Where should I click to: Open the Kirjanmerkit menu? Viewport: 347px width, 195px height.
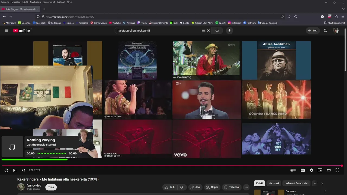coord(49,2)
